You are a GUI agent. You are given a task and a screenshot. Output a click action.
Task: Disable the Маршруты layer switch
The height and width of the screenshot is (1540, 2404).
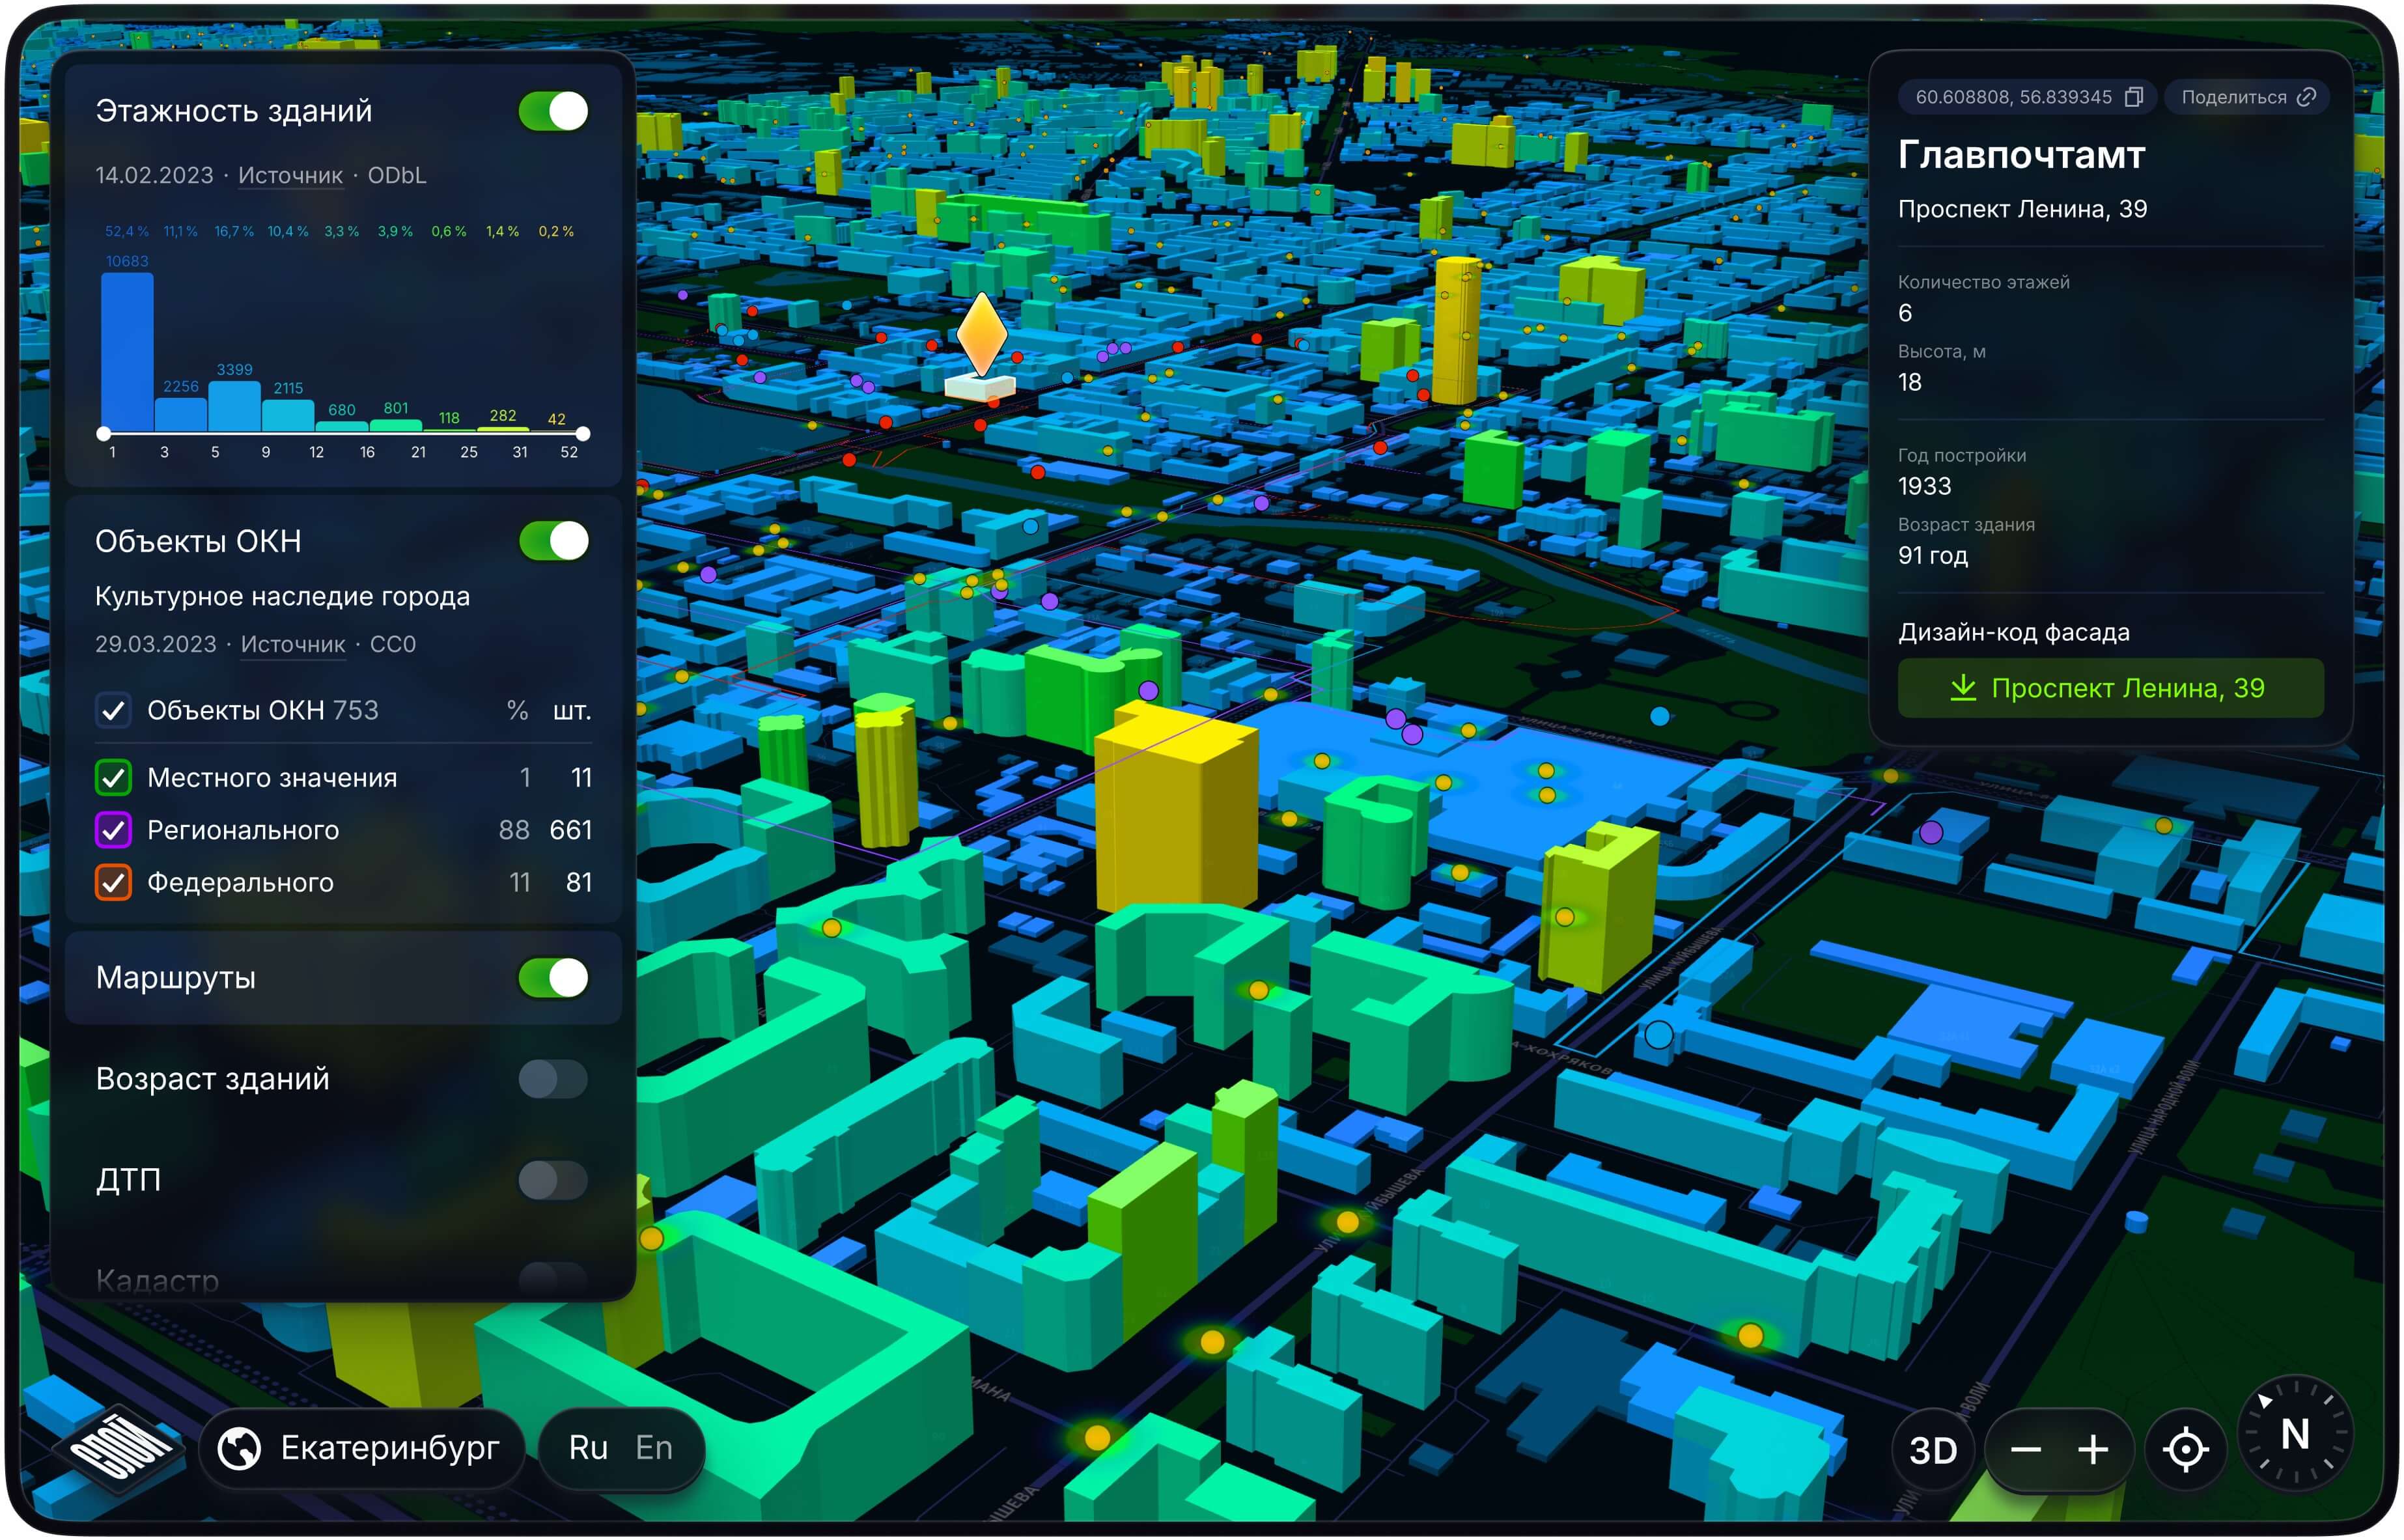(x=553, y=977)
